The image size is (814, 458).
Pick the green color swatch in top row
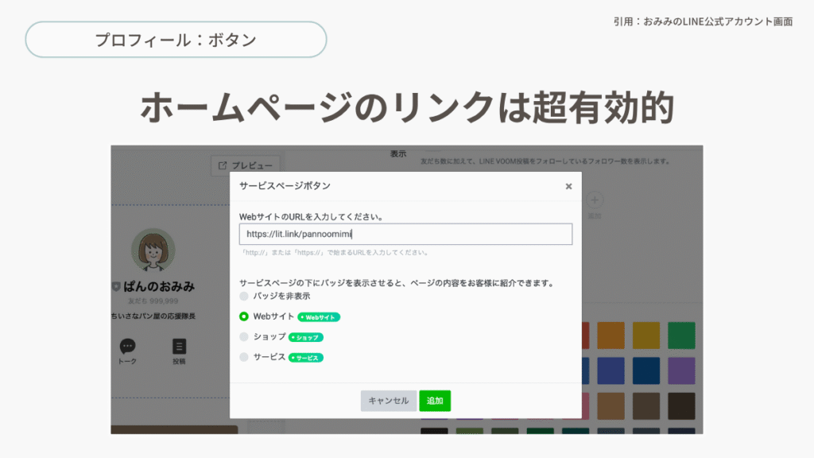pyautogui.click(x=681, y=335)
